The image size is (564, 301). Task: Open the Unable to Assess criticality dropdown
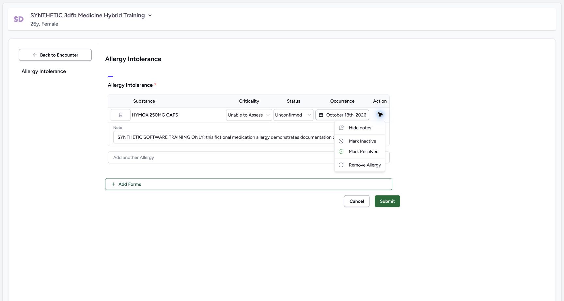pyautogui.click(x=249, y=115)
